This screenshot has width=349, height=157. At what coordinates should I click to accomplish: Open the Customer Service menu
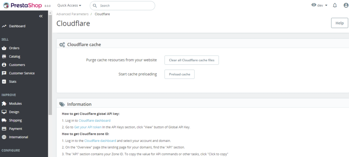22,73
